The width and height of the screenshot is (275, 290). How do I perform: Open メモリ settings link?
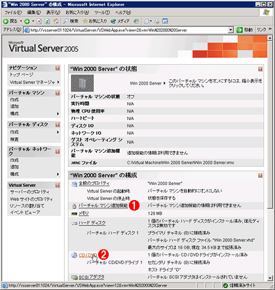point(84,213)
